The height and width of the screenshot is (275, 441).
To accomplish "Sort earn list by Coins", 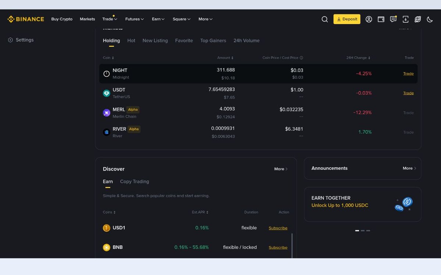I will click(x=109, y=212).
